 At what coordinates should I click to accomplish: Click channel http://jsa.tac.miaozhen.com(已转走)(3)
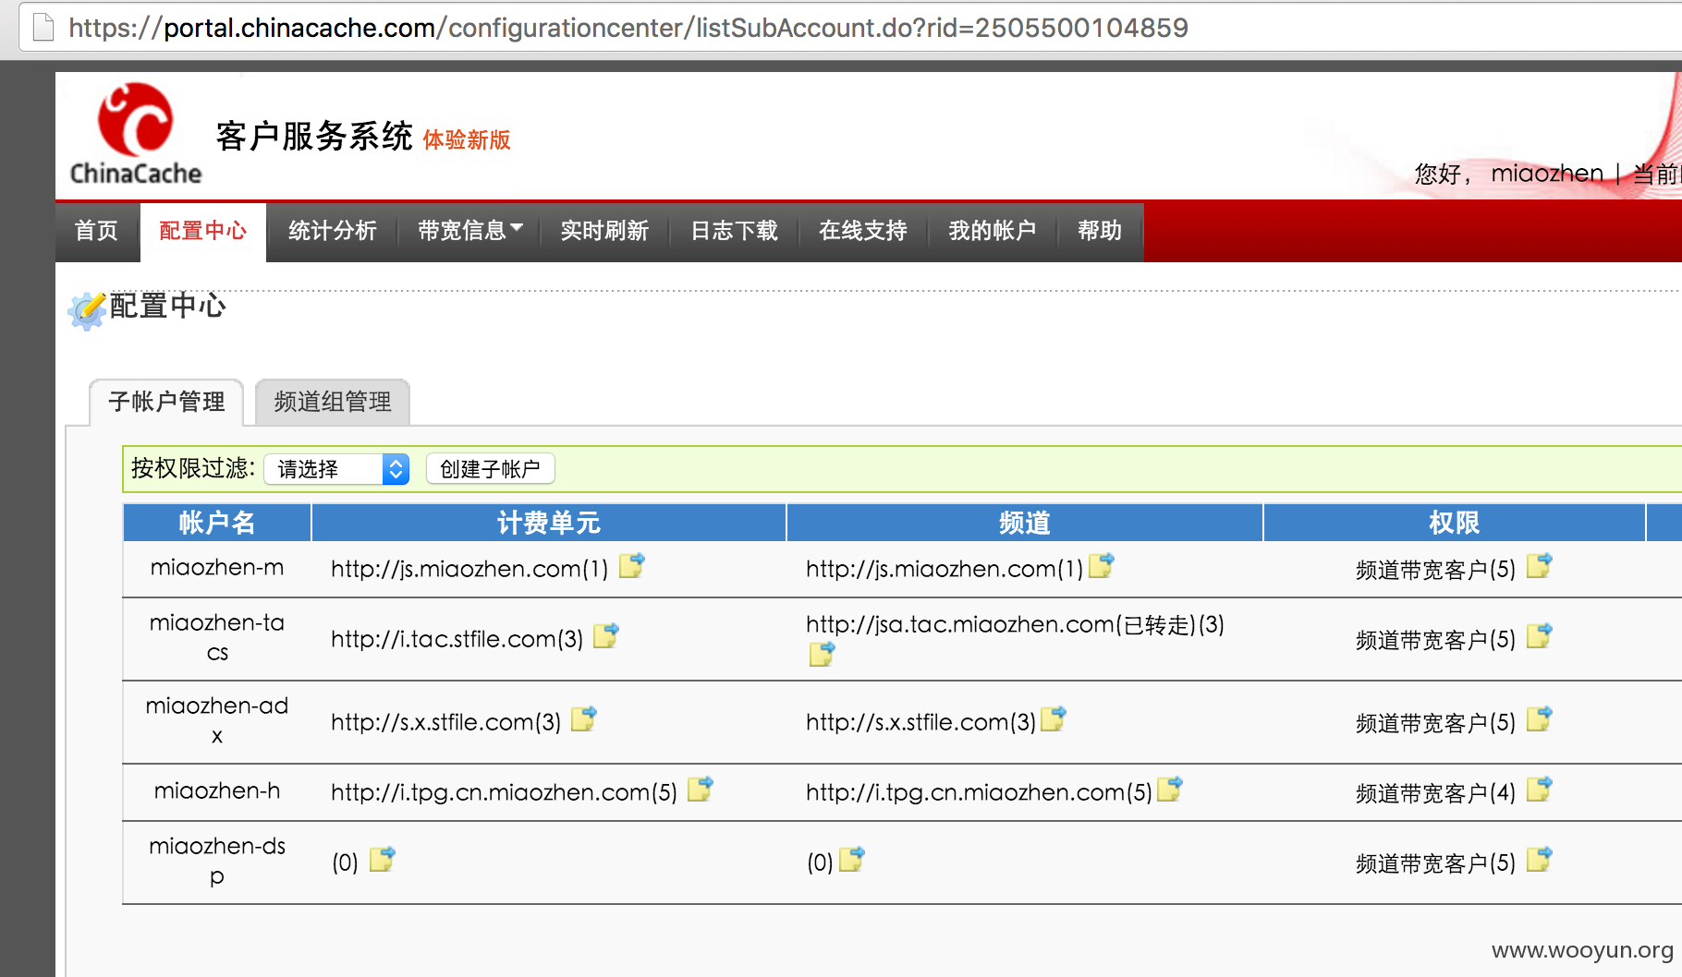click(x=1015, y=625)
